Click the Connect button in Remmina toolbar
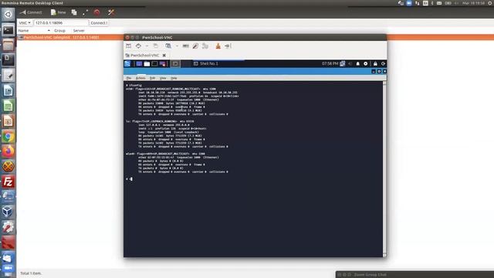494x278 pixels. click(31, 12)
